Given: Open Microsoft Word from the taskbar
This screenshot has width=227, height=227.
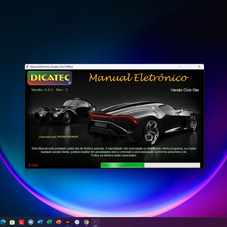Looking at the screenshot, I should pyautogui.click(x=40, y=222).
